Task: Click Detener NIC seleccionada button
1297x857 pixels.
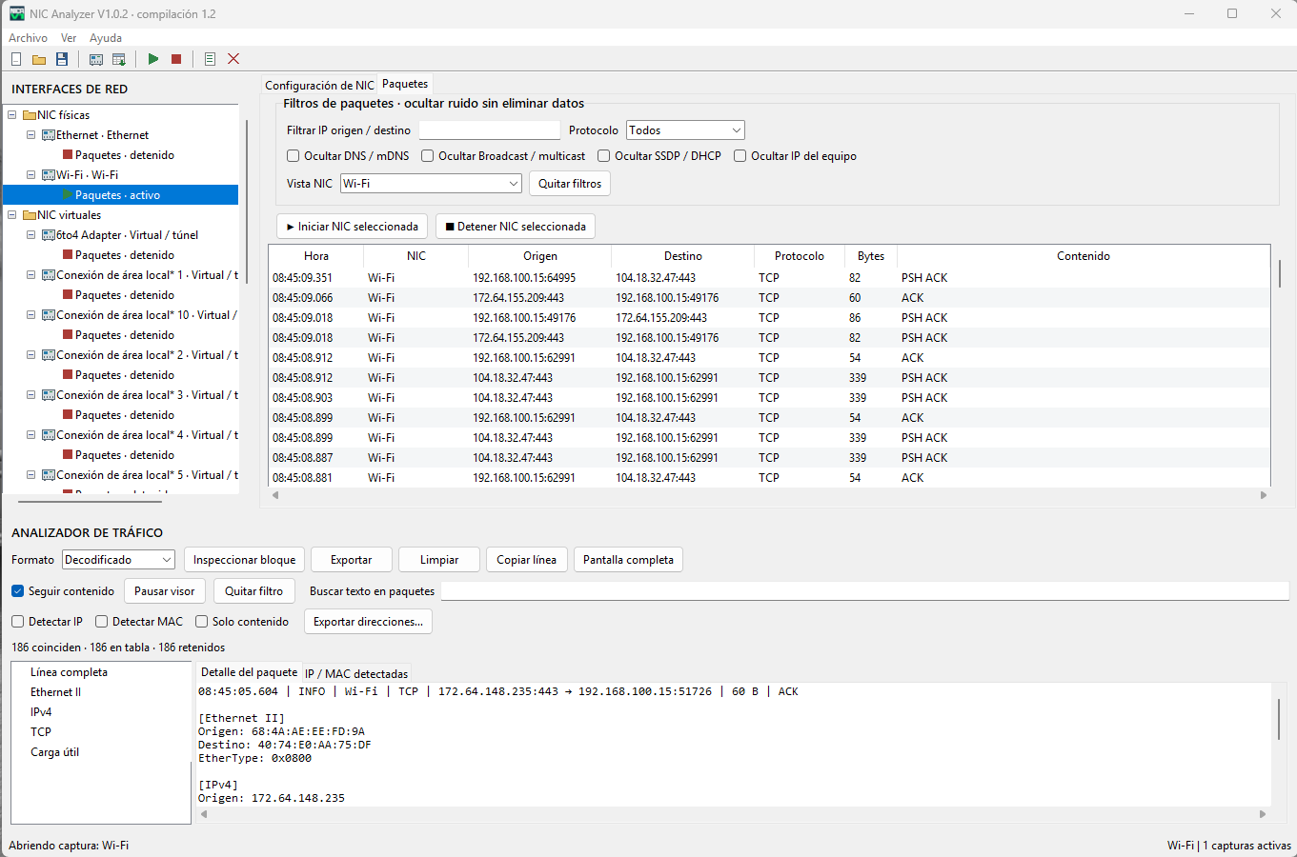Action: coord(516,227)
